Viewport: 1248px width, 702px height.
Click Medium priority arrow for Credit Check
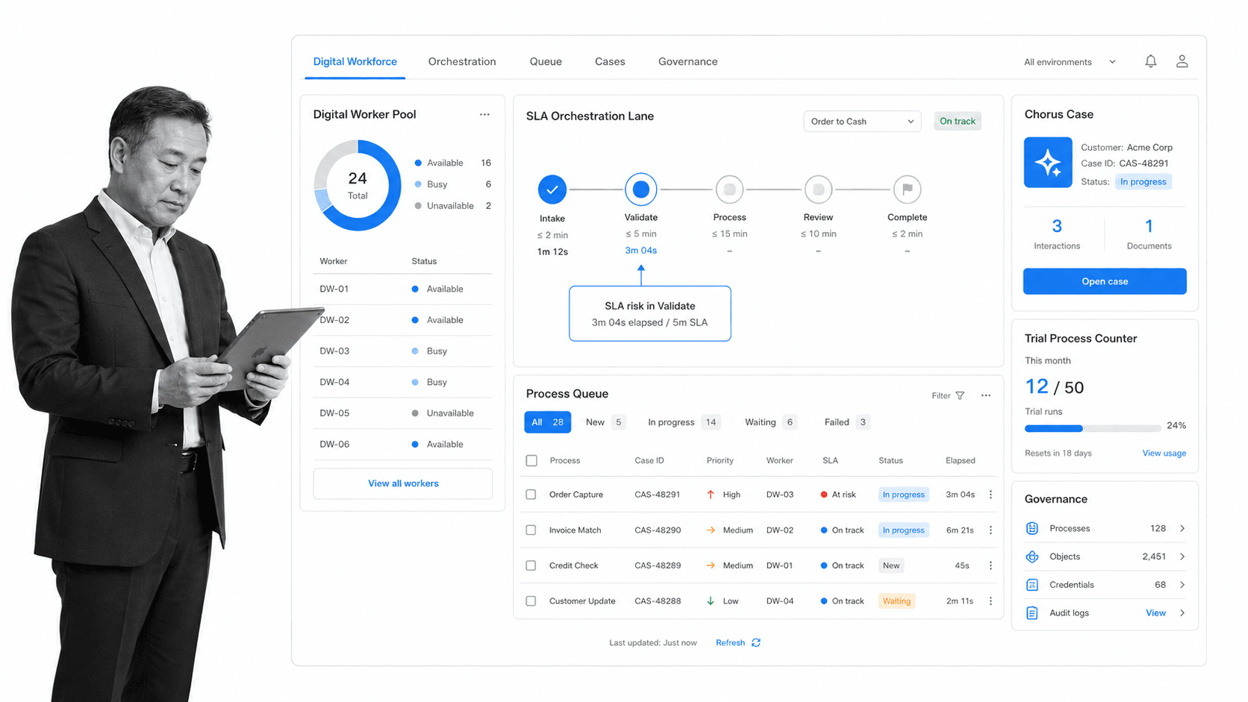[x=710, y=565]
